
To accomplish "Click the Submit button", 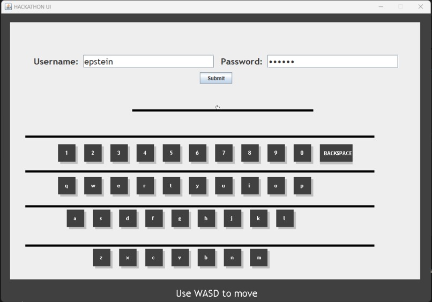I will 215,78.
